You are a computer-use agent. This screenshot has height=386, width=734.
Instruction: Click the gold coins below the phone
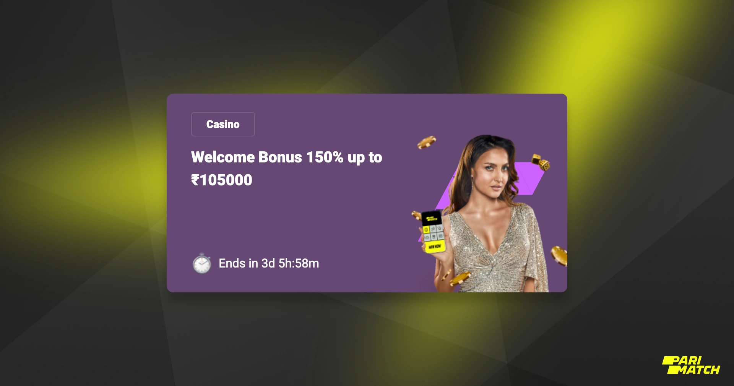click(456, 278)
